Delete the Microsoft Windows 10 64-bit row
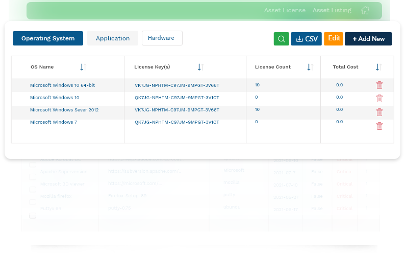The width and height of the screenshot is (405, 253). pyautogui.click(x=379, y=85)
